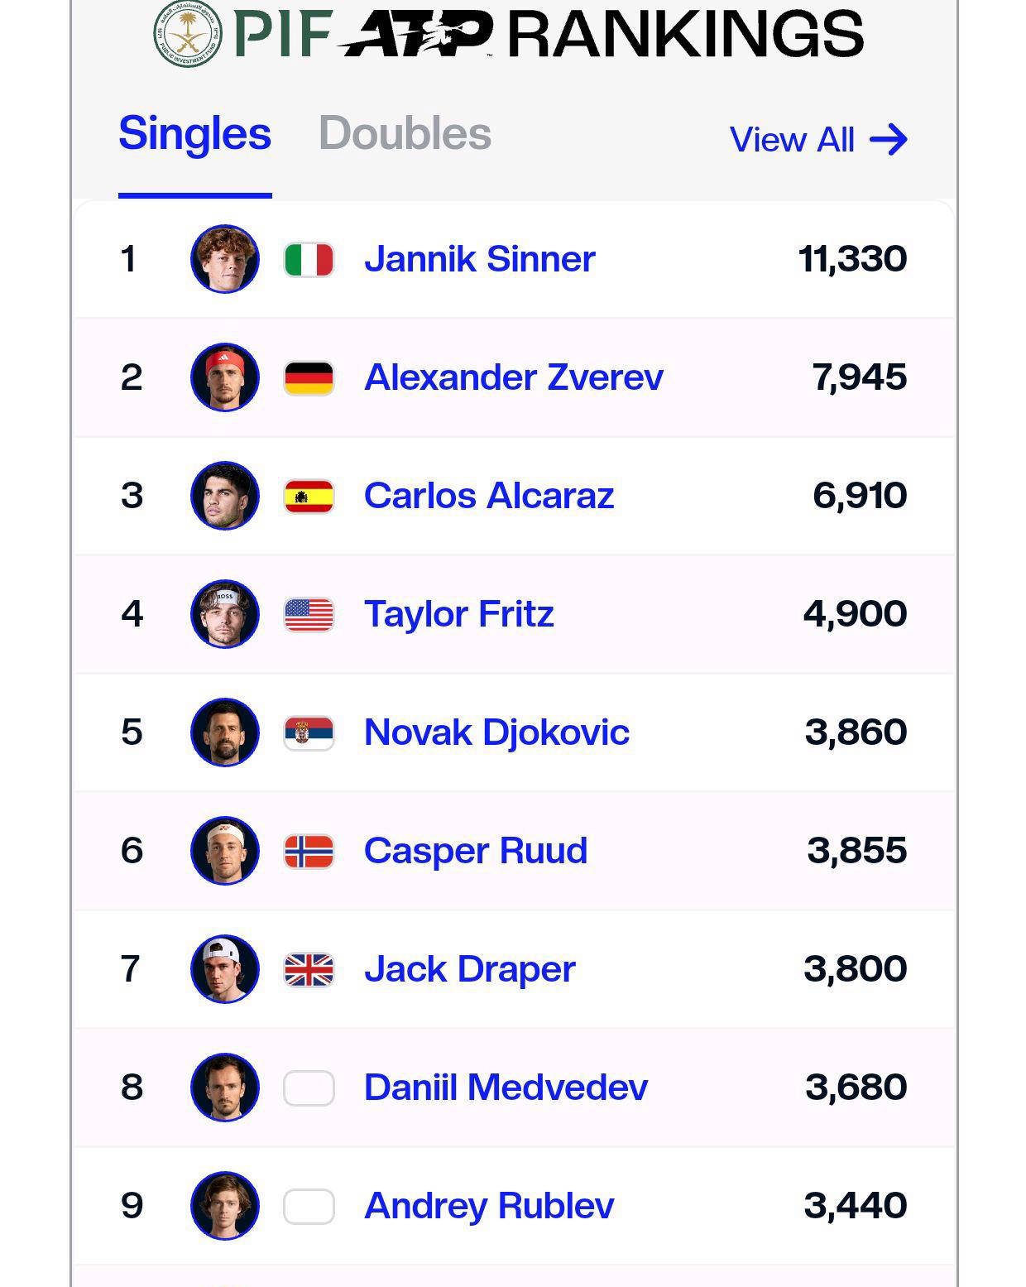Click the United States flag icon
Viewport: 1026px width, 1287px height.
(309, 615)
